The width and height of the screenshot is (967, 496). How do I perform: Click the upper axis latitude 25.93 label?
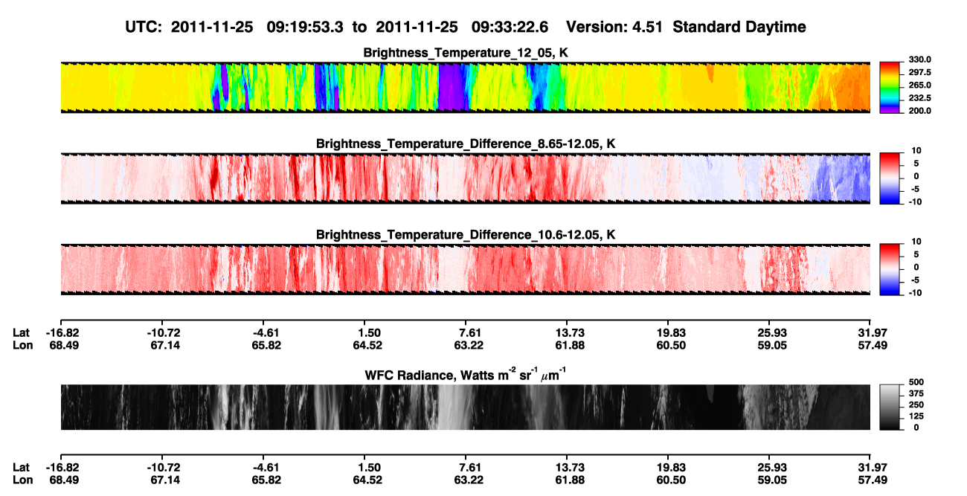click(771, 332)
